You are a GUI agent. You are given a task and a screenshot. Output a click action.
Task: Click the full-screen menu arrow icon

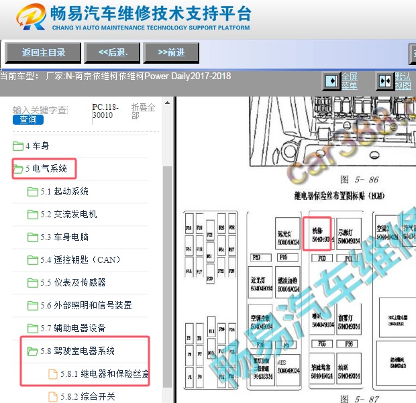point(331,81)
